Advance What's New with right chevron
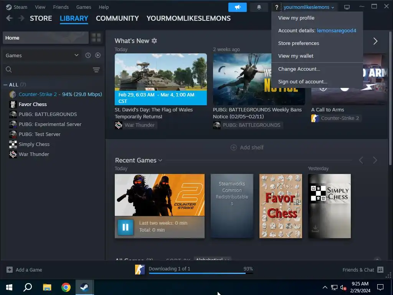 (375, 41)
